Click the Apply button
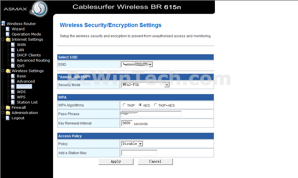The width and height of the screenshot is (298, 178). (x=116, y=161)
